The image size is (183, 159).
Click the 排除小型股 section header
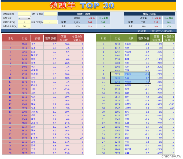(150, 14)
